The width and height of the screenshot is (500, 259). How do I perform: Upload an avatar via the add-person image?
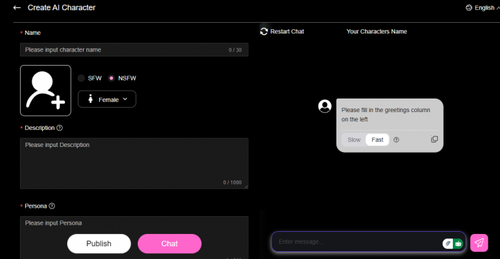(46, 91)
